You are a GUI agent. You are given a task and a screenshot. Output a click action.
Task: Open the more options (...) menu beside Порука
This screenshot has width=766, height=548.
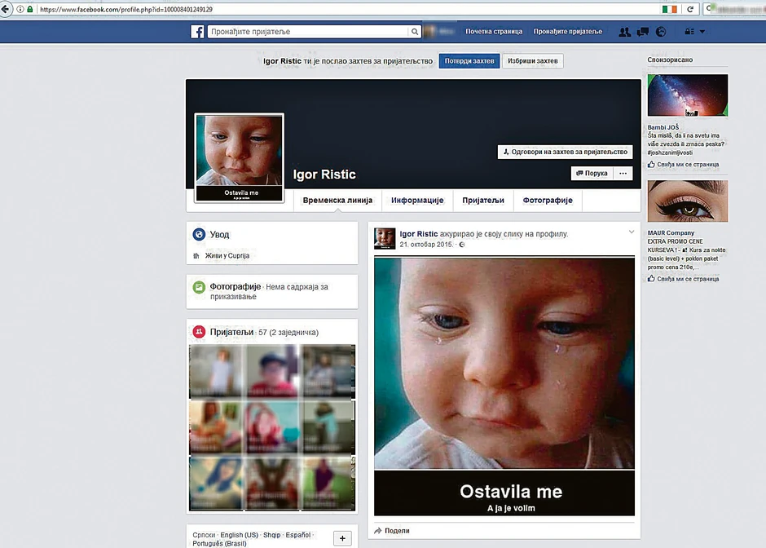[622, 173]
